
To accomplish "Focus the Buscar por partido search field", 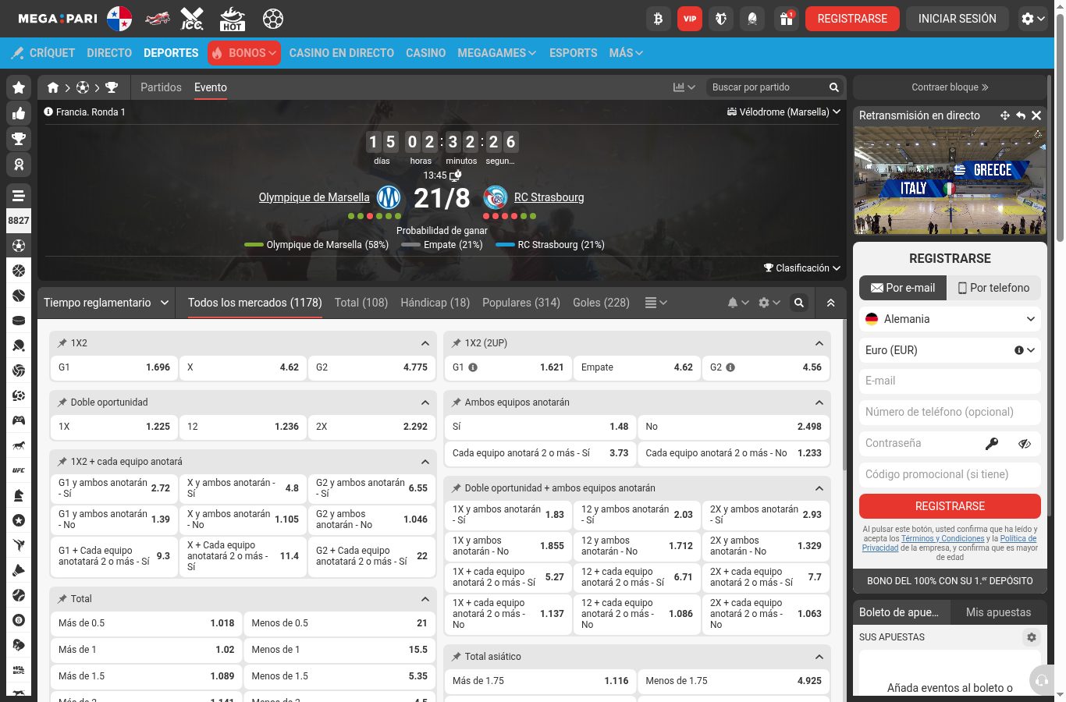I will (768, 87).
